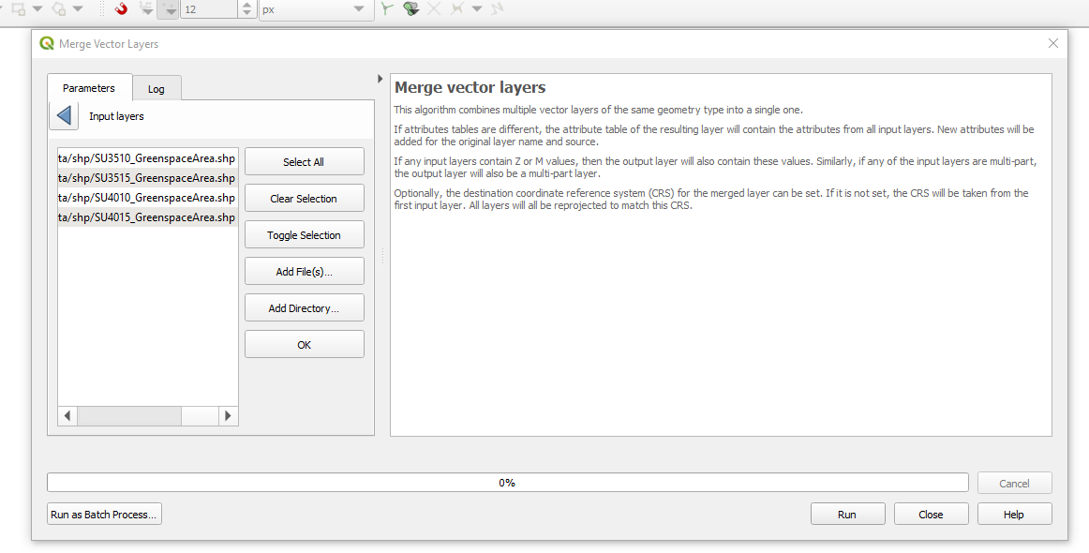
Task: Toggle tracing with the green tripod icon
Action: click(387, 8)
